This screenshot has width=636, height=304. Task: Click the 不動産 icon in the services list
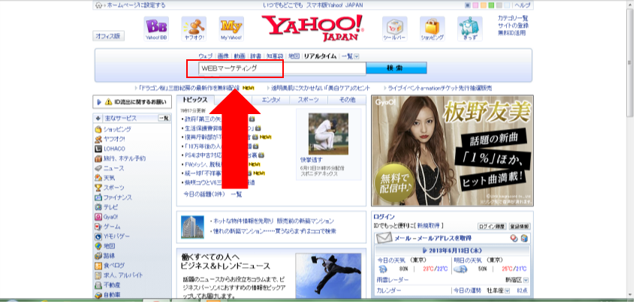(98, 285)
